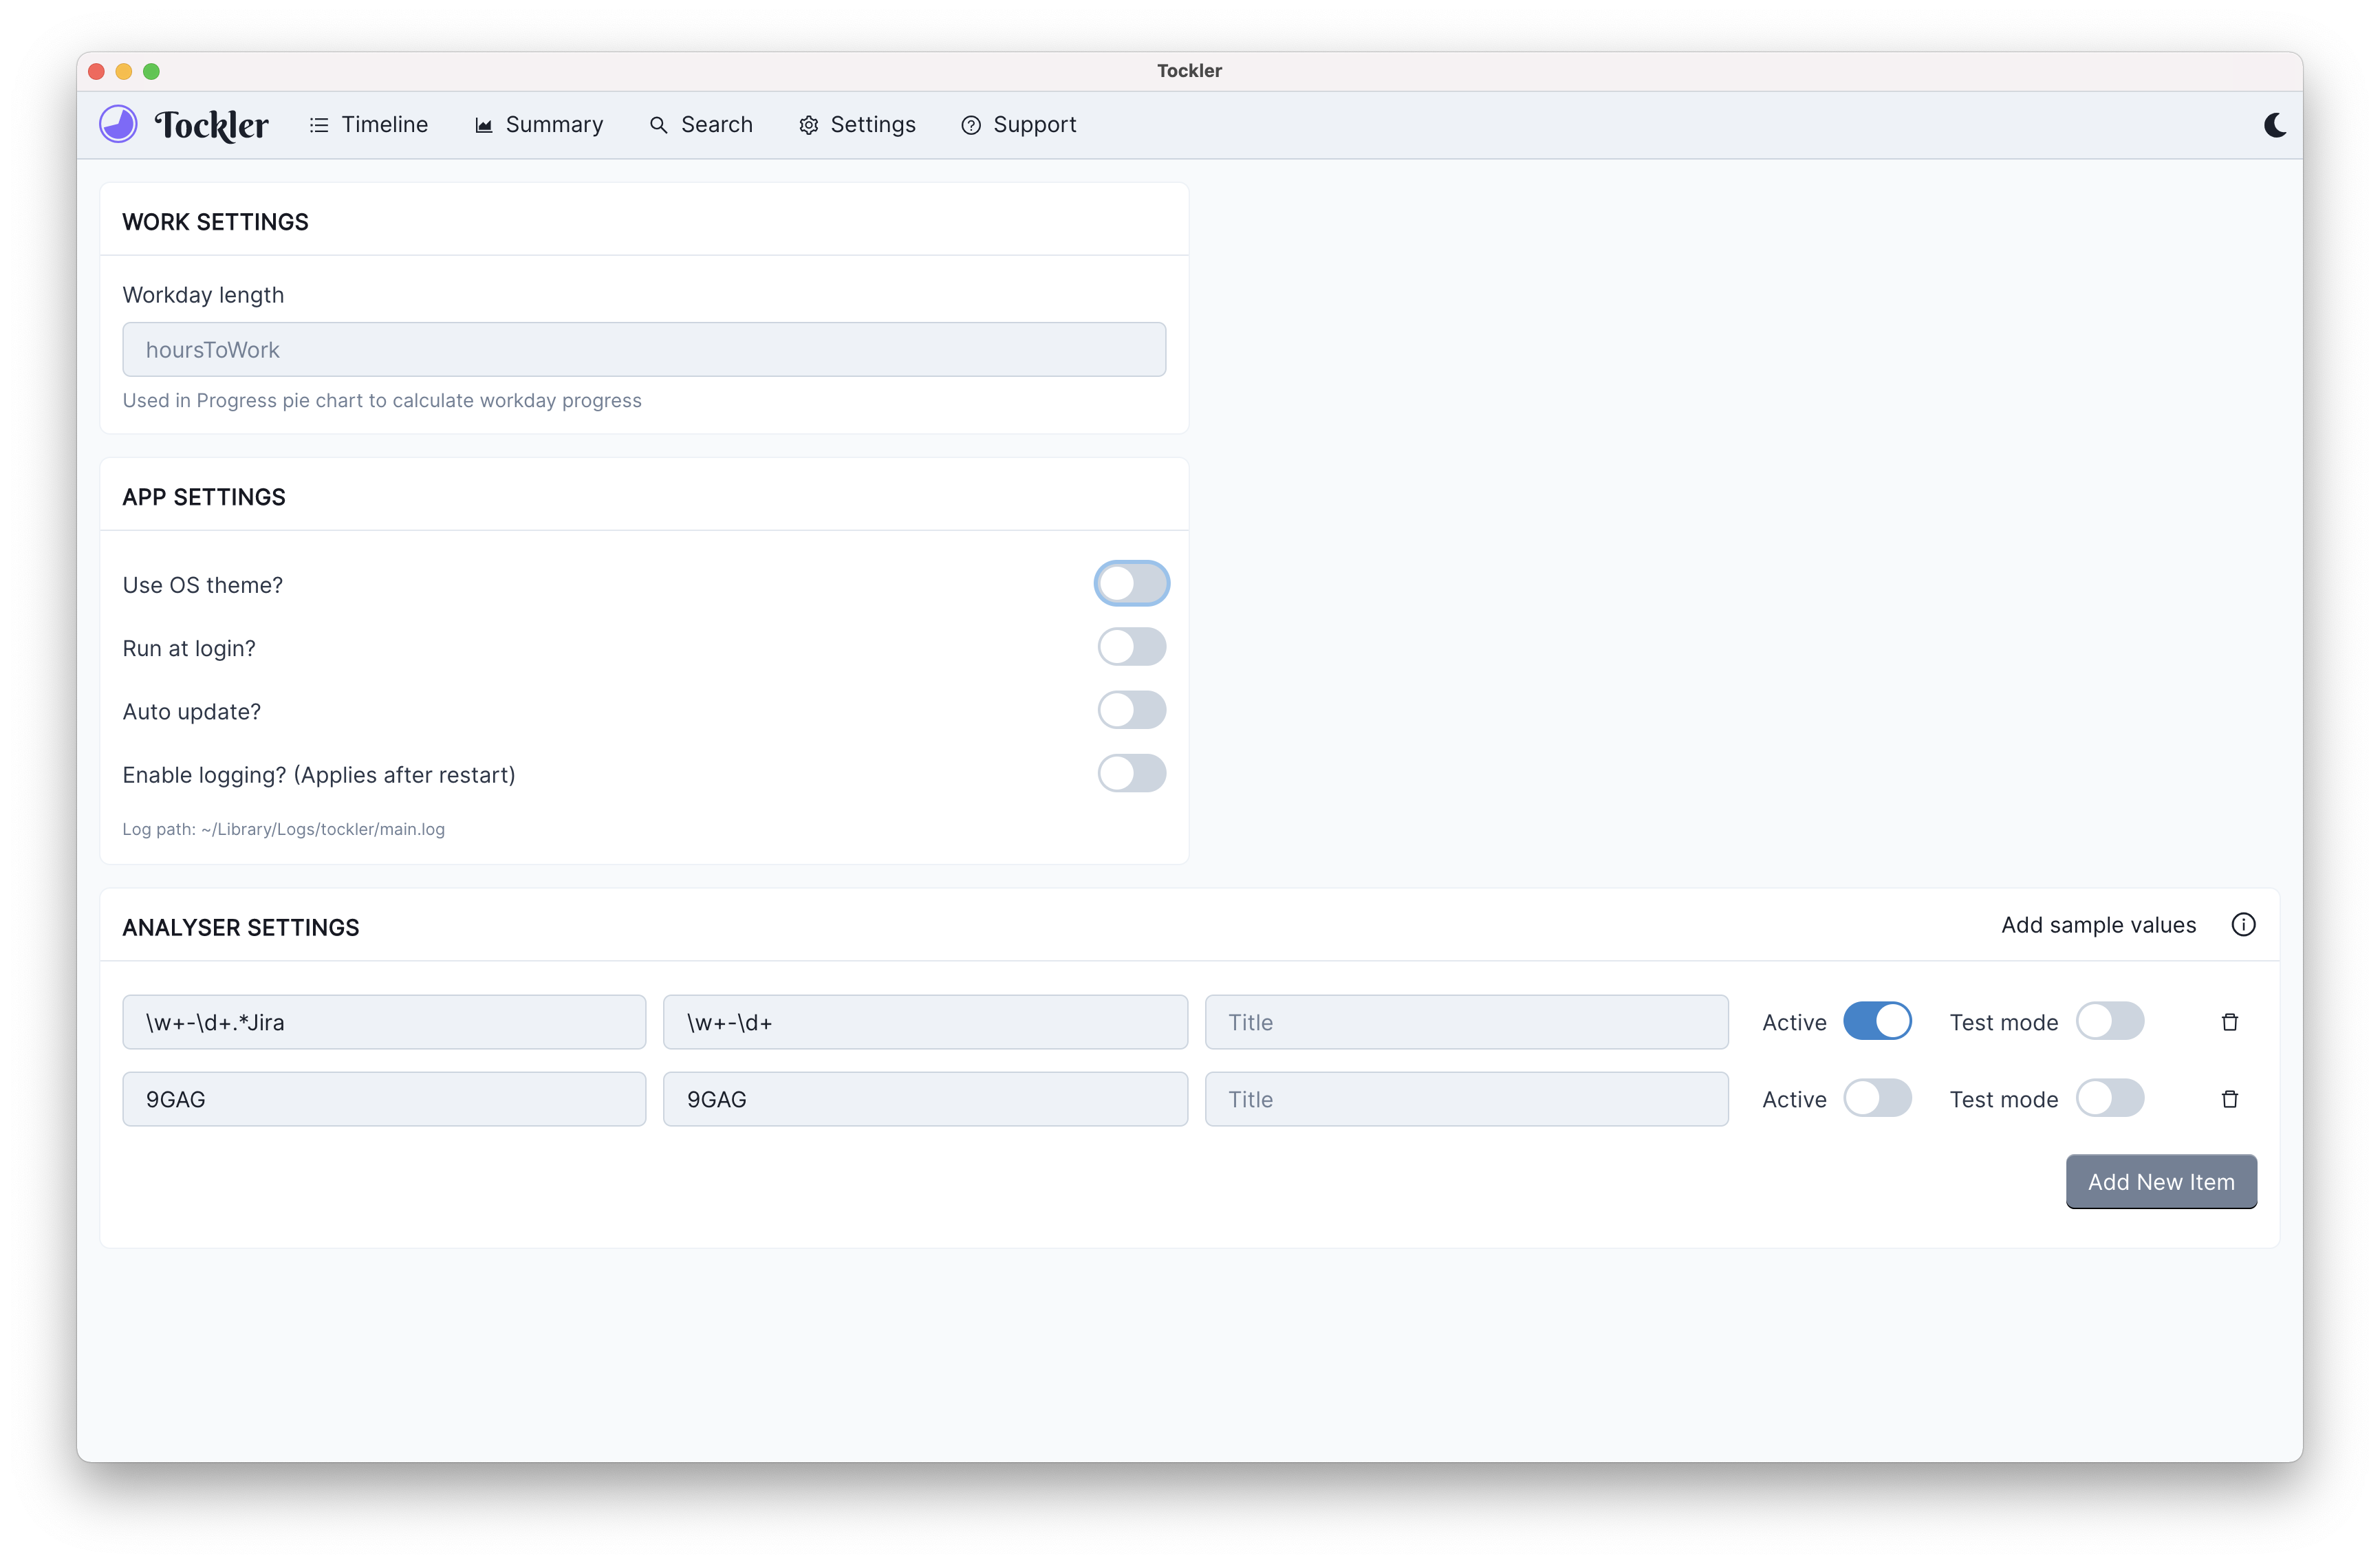Switch on Enable logging

tap(1131, 773)
